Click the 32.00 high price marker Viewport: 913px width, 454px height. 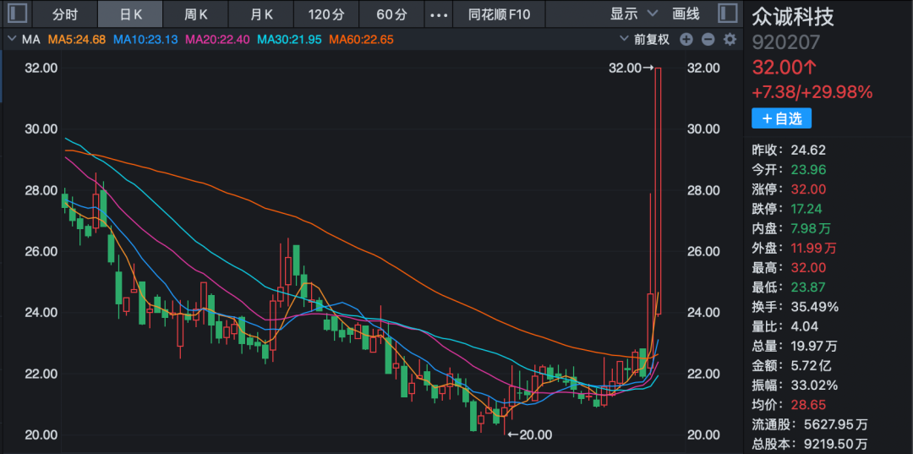[x=631, y=68]
